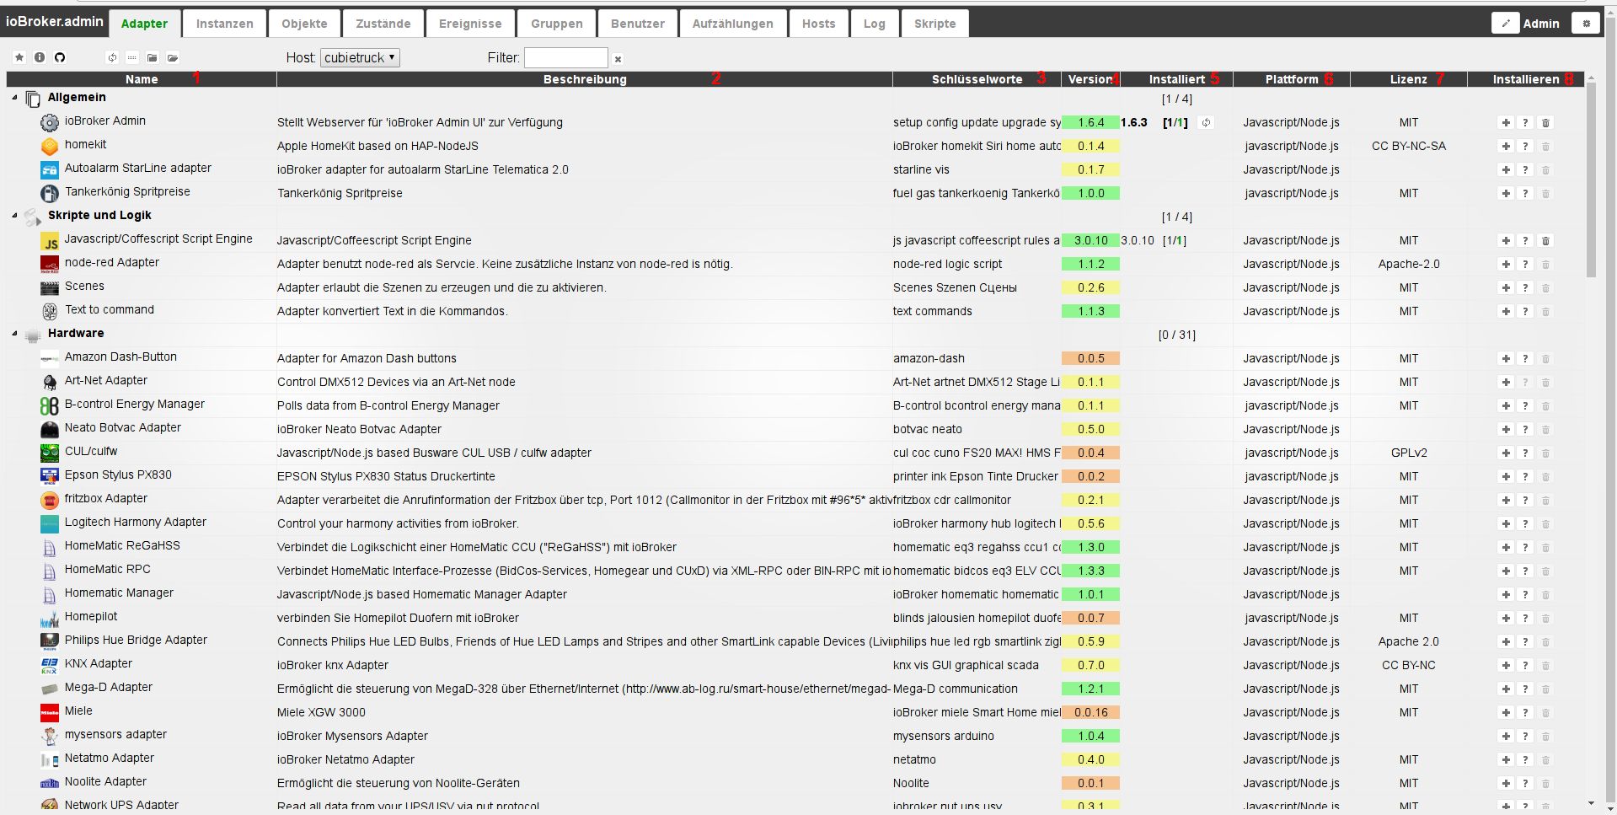Viewport: 1617px width, 815px height.
Task: Click the adapter table vertical scrollbar
Action: click(1590, 179)
